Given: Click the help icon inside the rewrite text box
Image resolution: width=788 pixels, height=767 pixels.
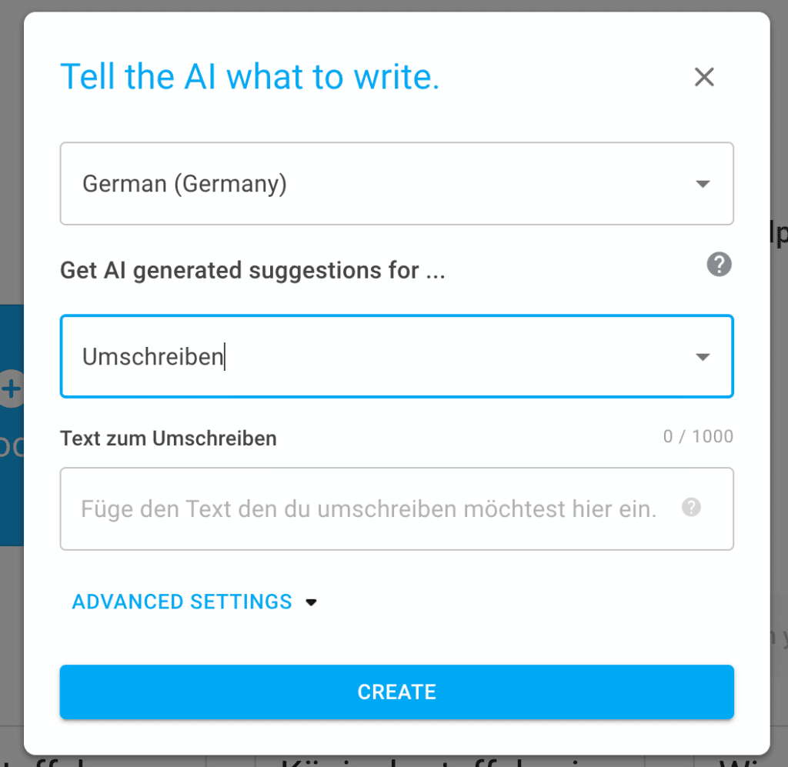Looking at the screenshot, I should pos(690,508).
